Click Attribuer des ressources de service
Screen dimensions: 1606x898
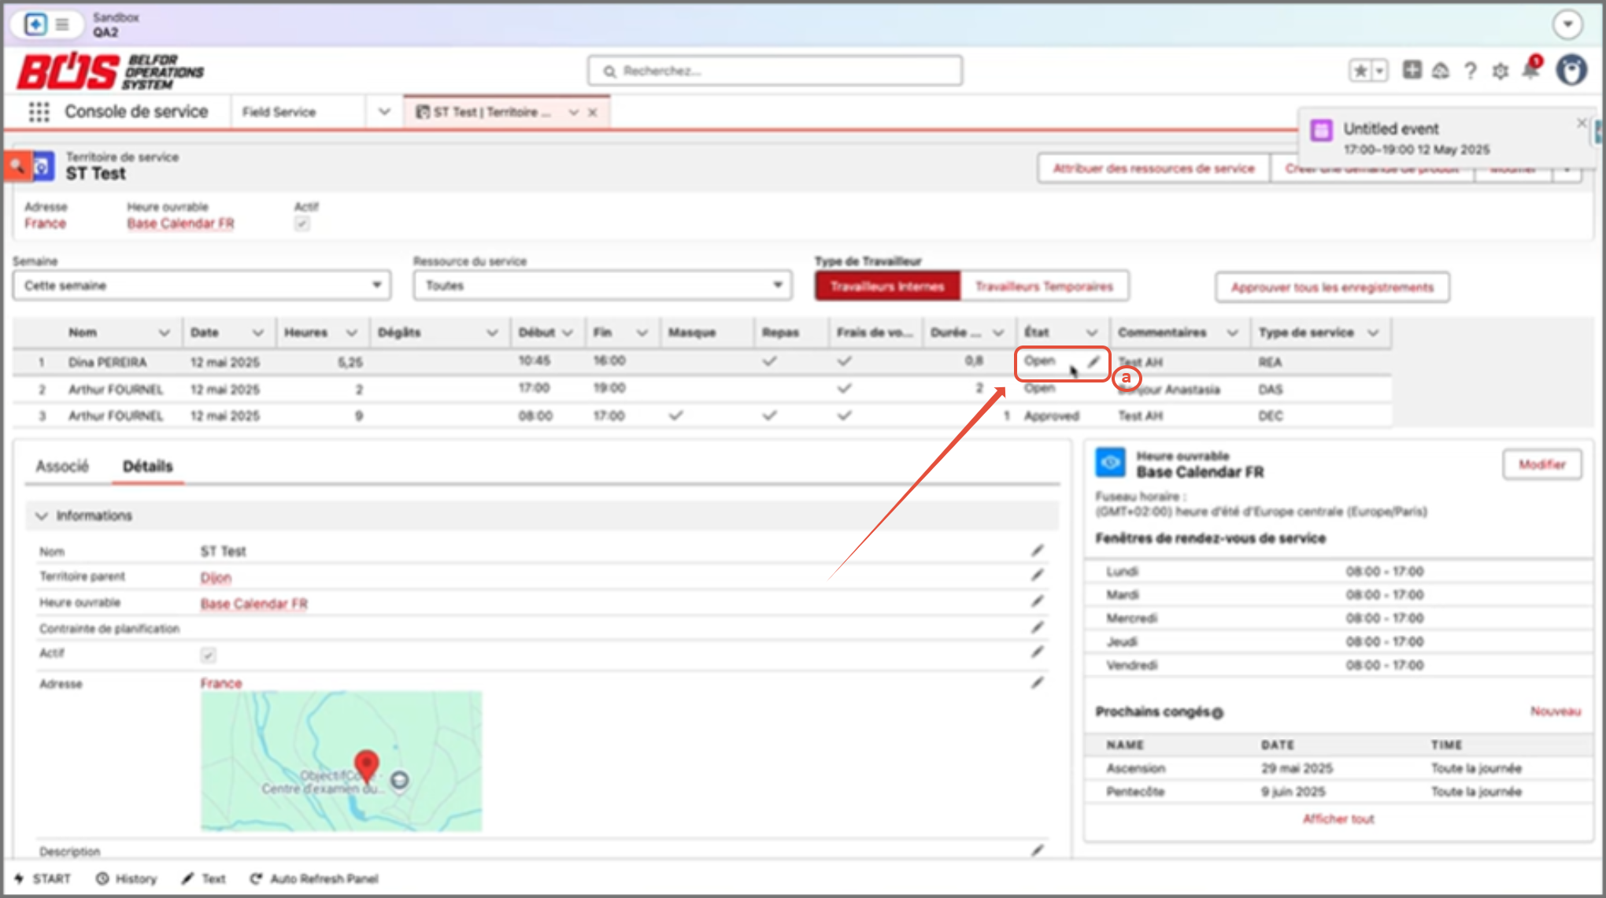pos(1153,168)
